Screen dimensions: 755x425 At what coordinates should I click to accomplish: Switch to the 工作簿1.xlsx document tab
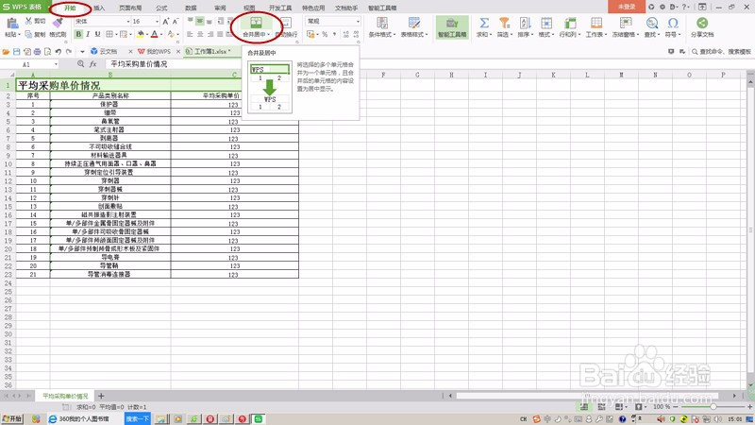[211, 51]
